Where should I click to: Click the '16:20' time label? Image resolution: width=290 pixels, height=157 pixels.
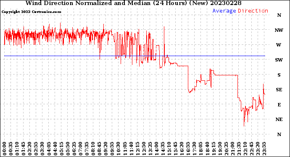pos(182,149)
